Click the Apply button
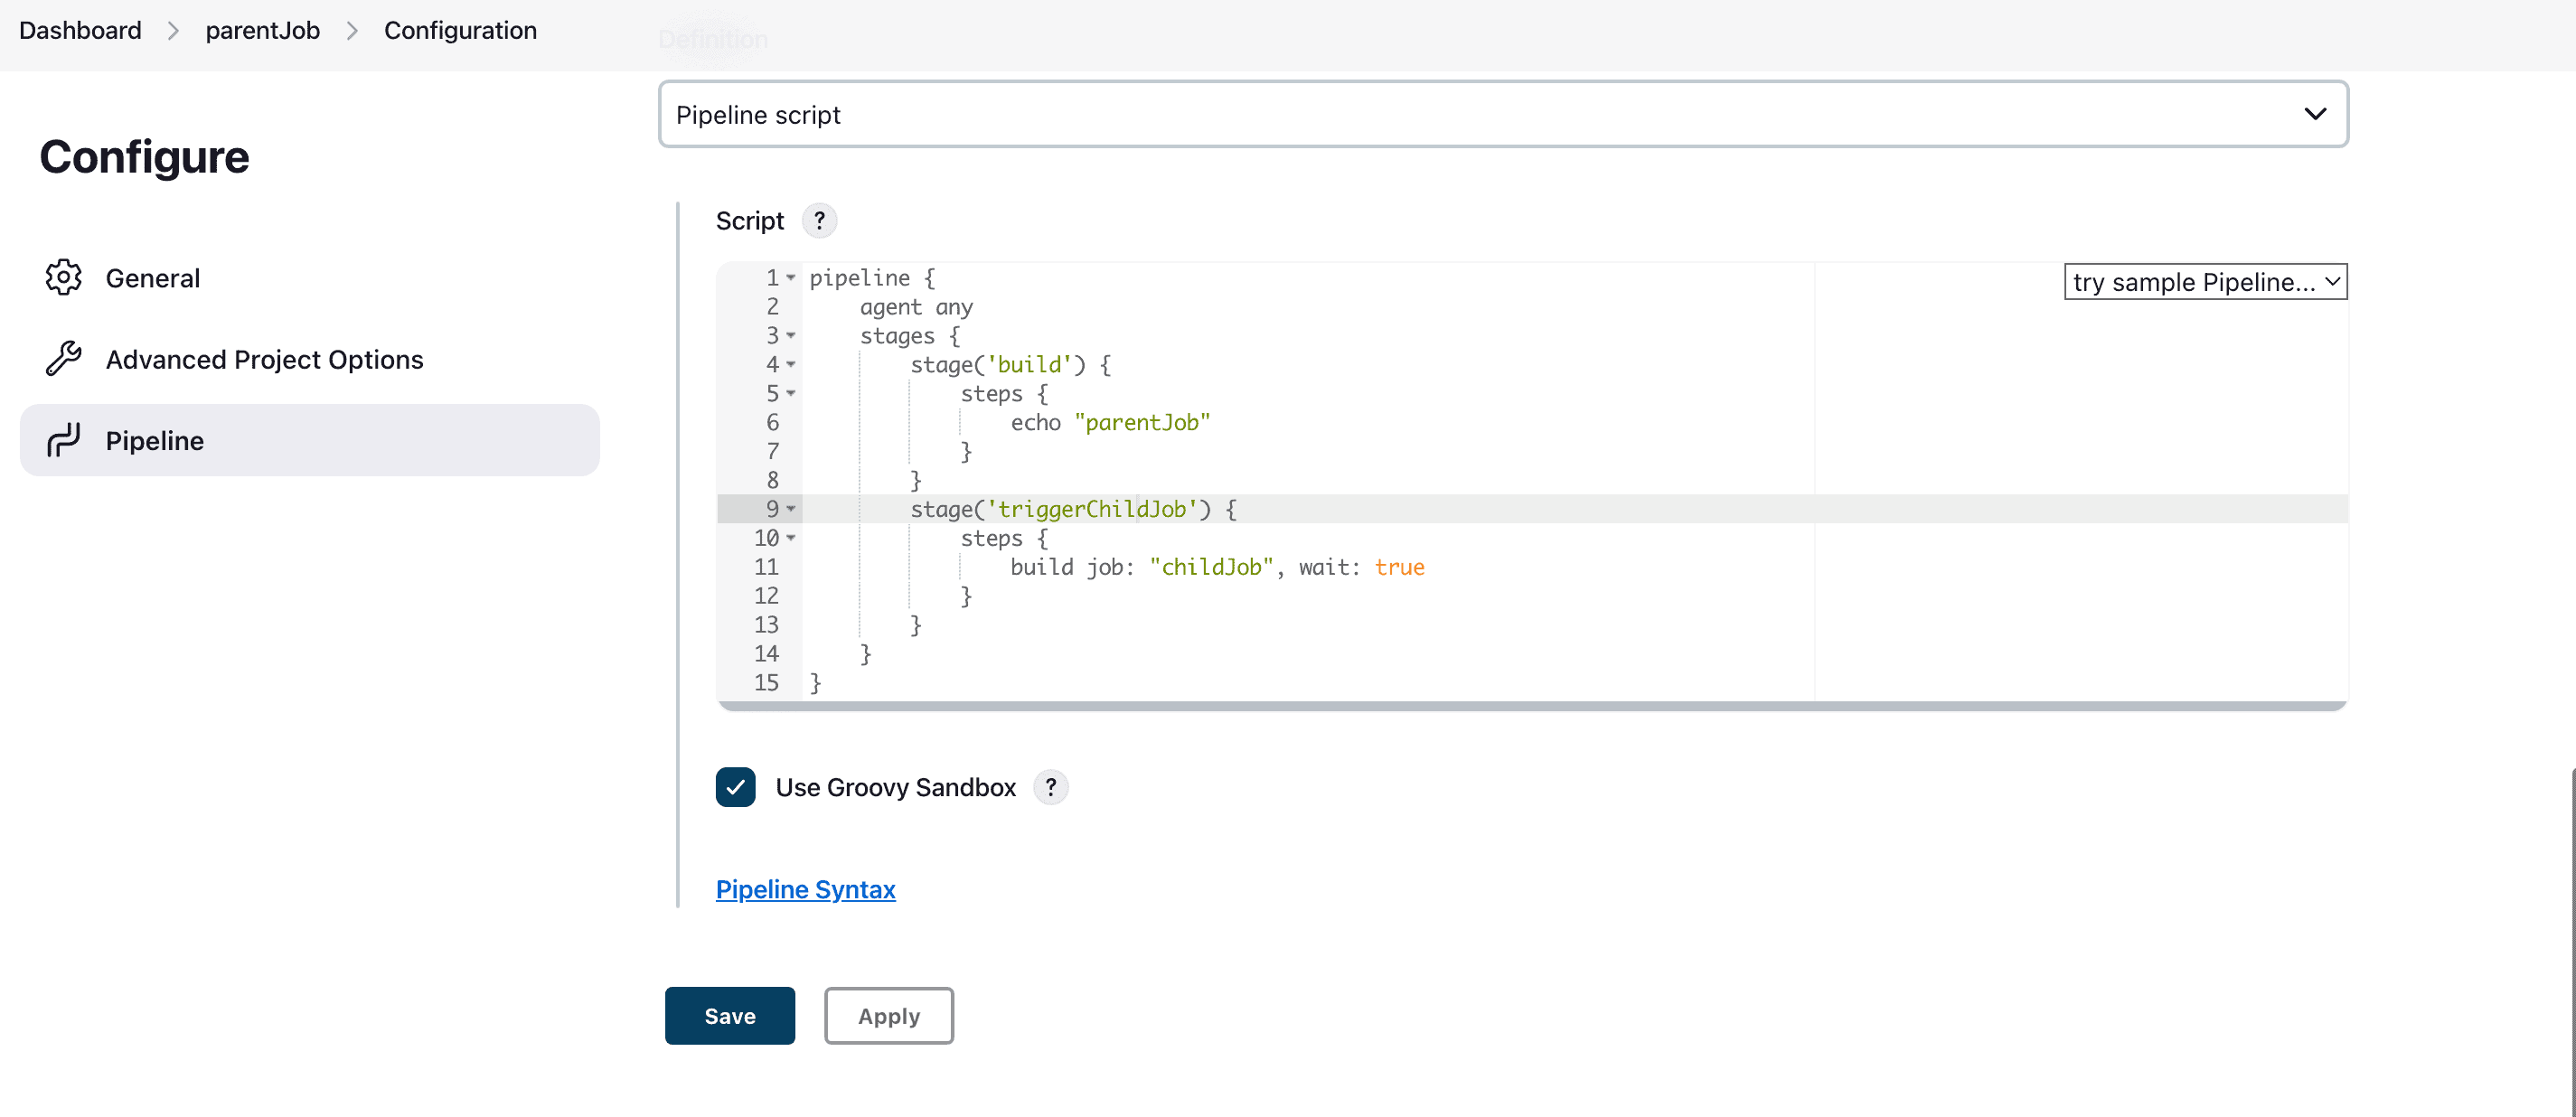Viewport: 2576px width, 1117px height. pyautogui.click(x=888, y=1015)
